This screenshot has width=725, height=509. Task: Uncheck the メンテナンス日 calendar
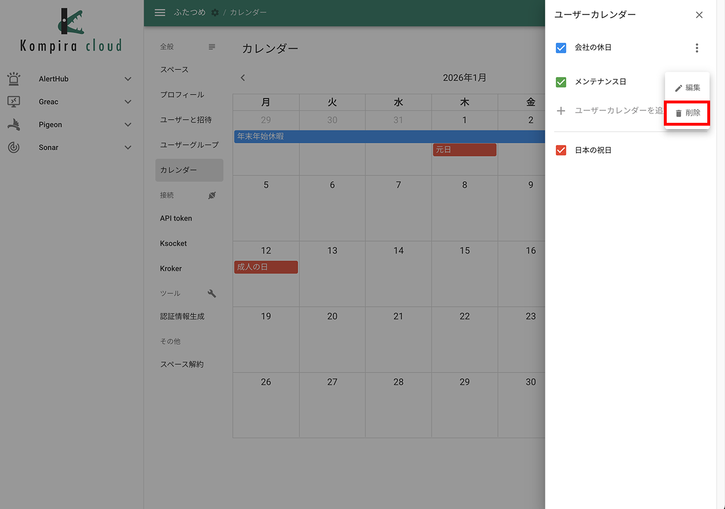click(560, 82)
